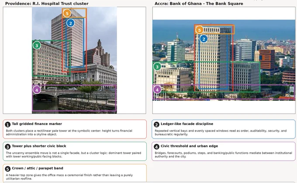
Task: Click purple marker 4 on the Providence photo
Action: 37,90
